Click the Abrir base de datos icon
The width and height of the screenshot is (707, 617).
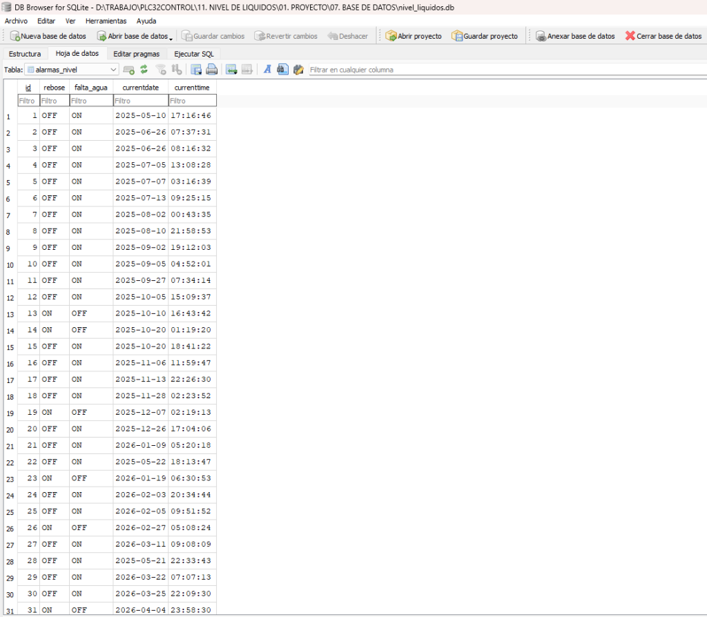[101, 36]
